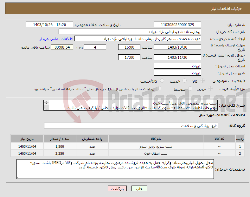Click the remaining days field showing 4
250x197 pixels.
tap(95, 47)
